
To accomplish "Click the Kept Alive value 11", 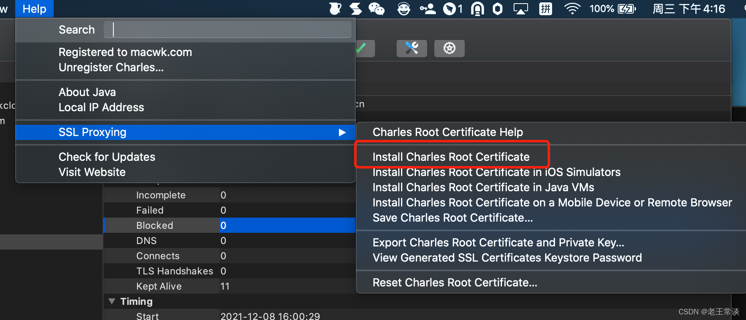I will (x=225, y=286).
